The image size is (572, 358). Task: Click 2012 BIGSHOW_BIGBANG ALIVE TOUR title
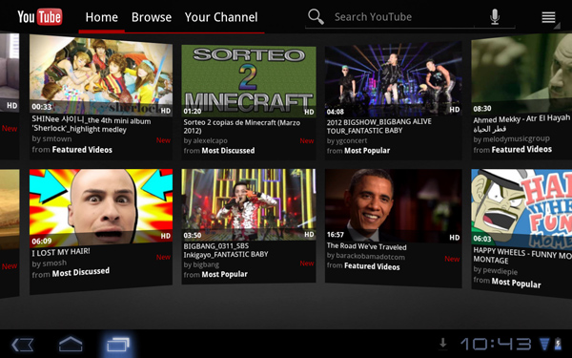tap(379, 126)
